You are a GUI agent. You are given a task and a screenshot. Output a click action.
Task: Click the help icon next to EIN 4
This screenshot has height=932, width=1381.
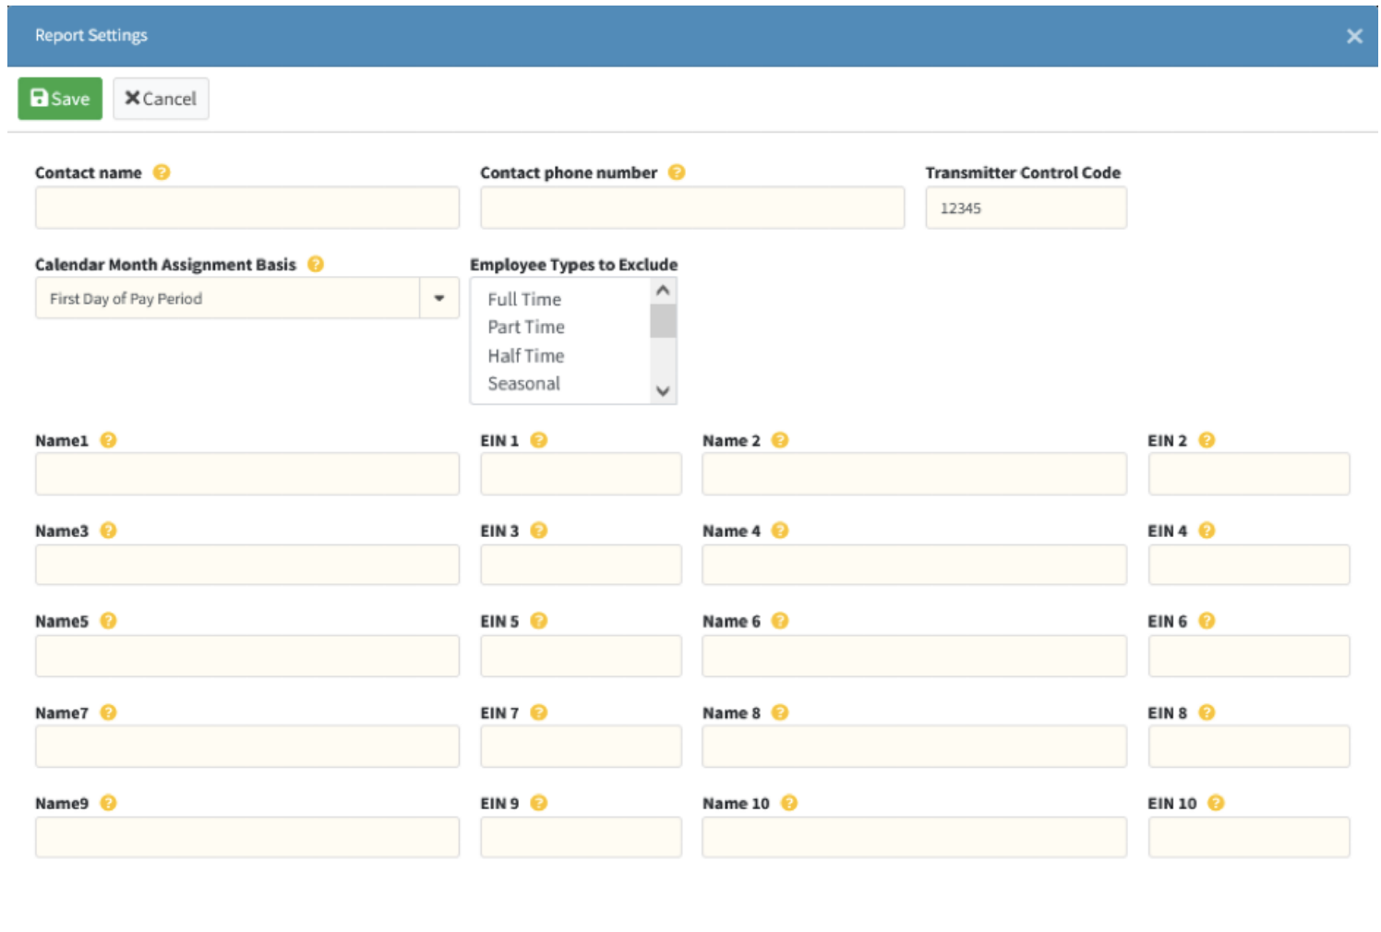(x=1207, y=531)
